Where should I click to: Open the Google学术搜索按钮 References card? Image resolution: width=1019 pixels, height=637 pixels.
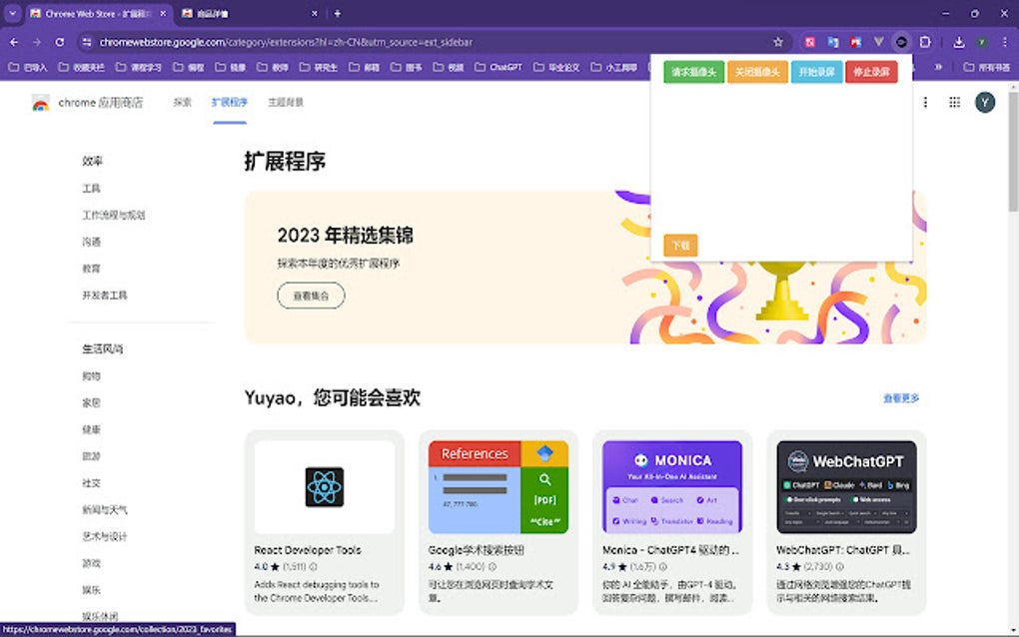pos(499,522)
